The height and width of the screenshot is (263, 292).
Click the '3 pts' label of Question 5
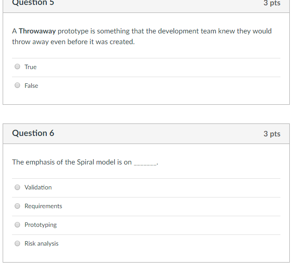(272, 3)
